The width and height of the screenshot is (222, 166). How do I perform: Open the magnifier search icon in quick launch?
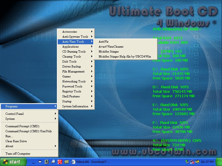[x=53, y=162]
